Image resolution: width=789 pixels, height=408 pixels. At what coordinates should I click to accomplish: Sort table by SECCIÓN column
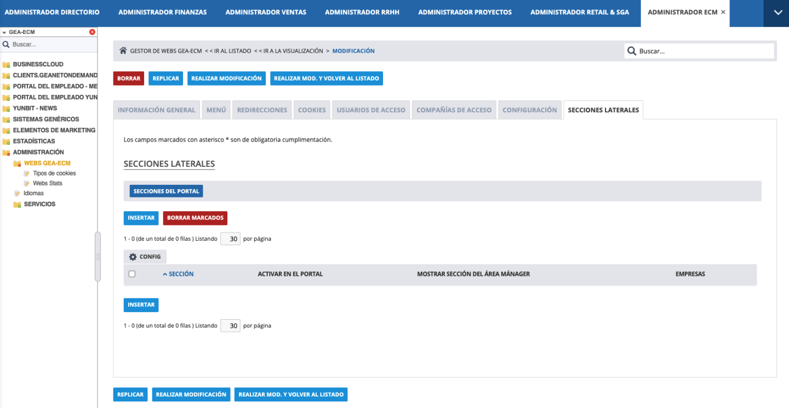pyautogui.click(x=180, y=274)
